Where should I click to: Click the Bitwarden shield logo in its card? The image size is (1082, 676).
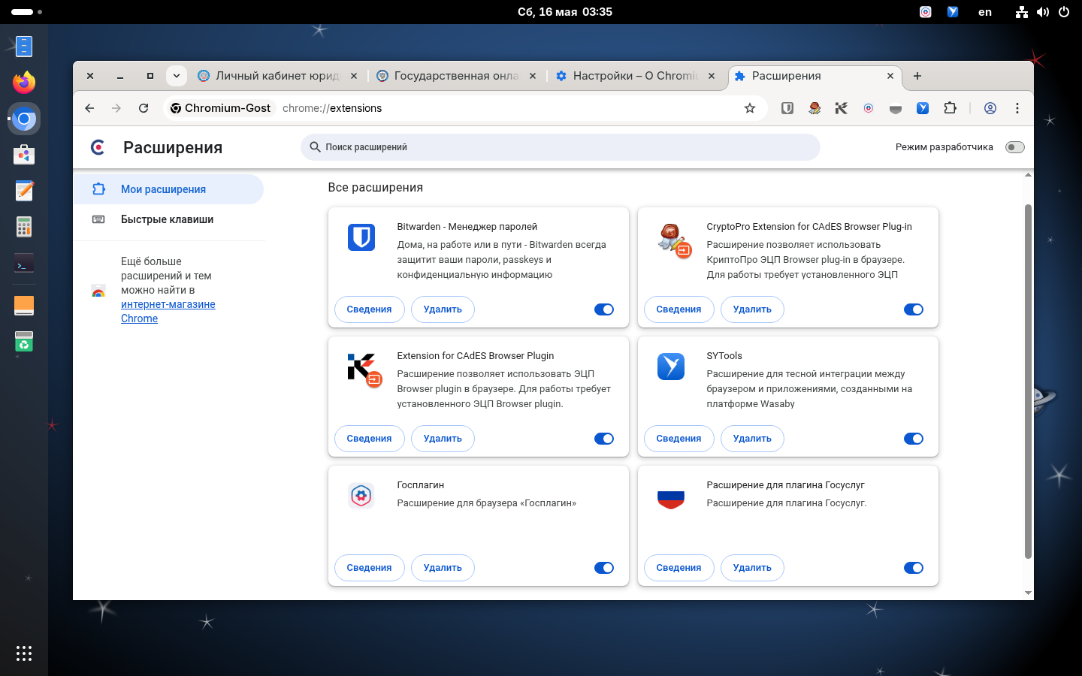pos(361,237)
